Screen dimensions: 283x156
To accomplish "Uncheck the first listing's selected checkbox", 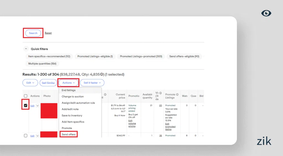I will [26, 106].
